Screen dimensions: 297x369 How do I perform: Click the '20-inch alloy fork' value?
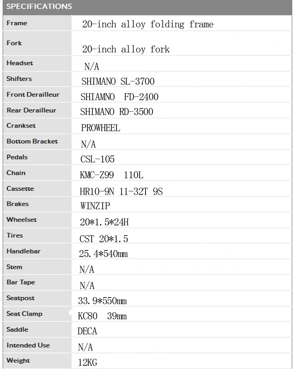click(x=126, y=49)
